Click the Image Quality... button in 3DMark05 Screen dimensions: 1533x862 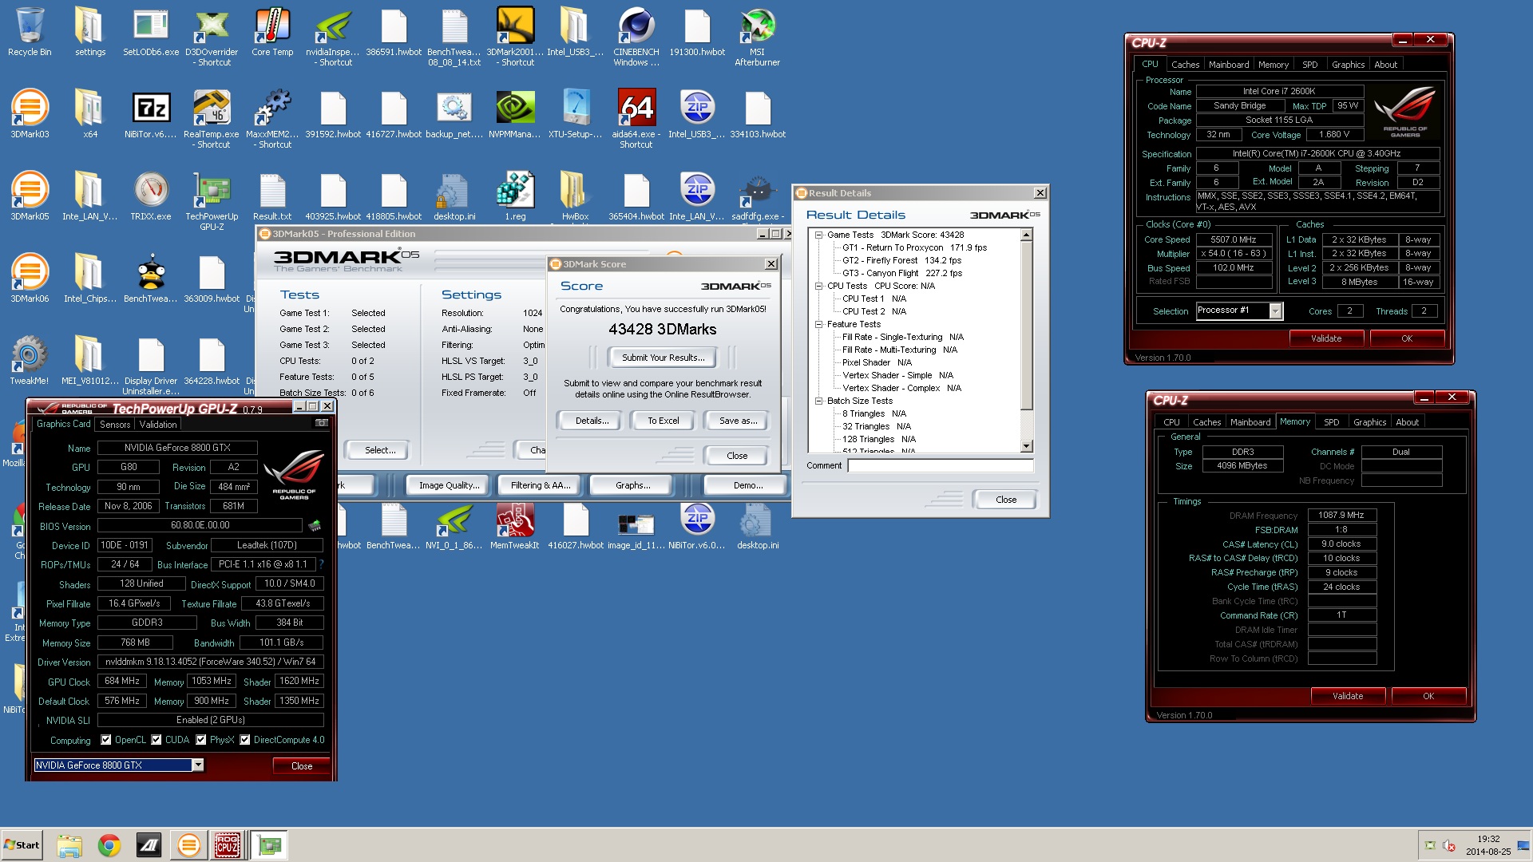(450, 485)
